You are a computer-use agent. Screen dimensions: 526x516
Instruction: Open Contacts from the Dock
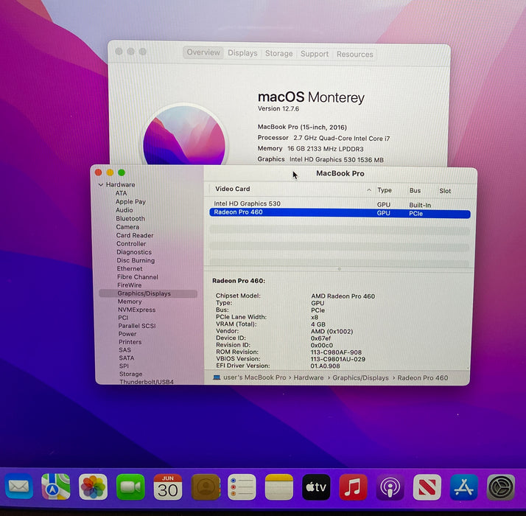pos(205,487)
